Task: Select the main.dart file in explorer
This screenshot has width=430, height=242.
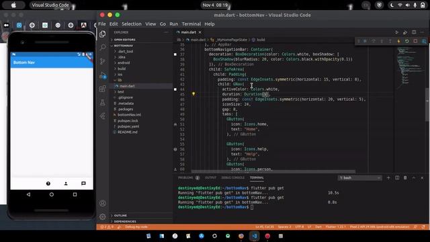Action: click(141, 86)
